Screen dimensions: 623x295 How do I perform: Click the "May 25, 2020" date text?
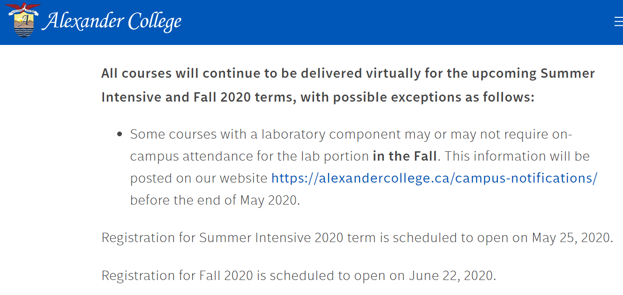click(x=571, y=237)
